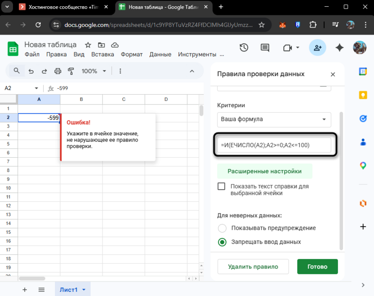
Task: Open comments via speech bubble icon
Action: tap(265, 47)
